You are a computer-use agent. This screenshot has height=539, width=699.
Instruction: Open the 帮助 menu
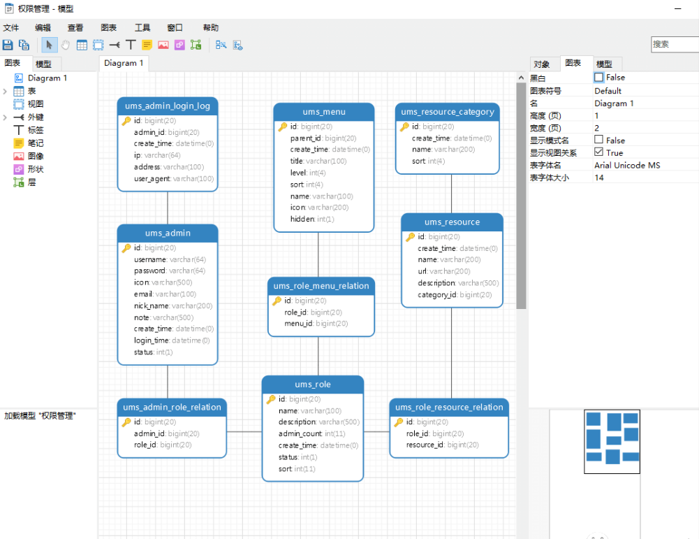211,28
